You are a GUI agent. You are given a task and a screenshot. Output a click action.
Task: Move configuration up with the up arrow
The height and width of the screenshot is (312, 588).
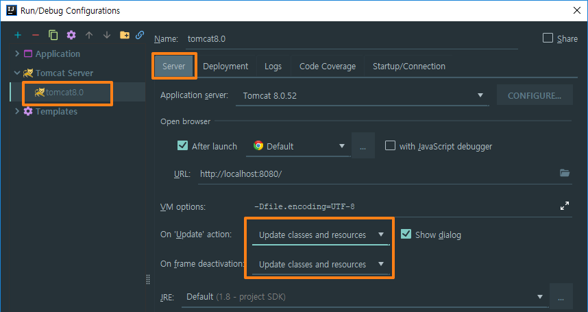click(89, 35)
